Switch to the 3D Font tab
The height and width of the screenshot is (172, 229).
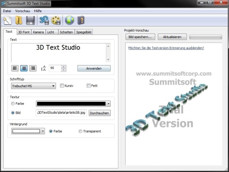point(24,32)
